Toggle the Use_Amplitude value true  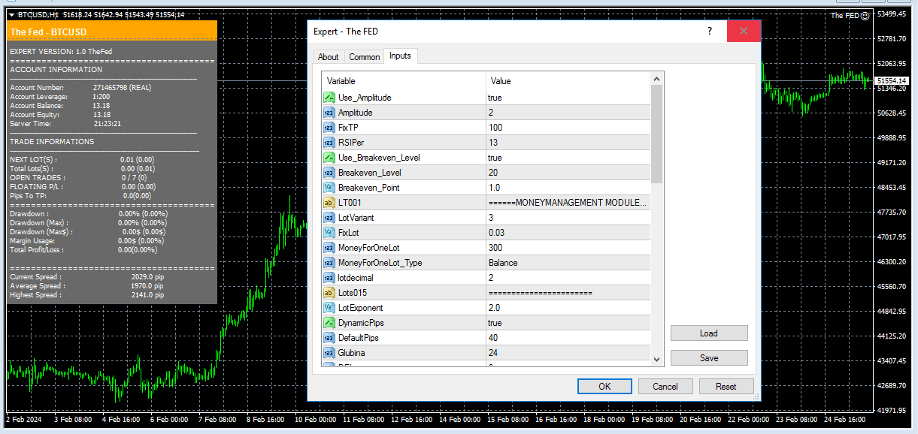click(568, 98)
